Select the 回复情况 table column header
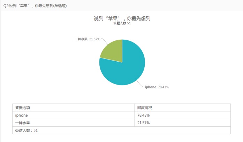The image size is (243, 142). coord(144,108)
